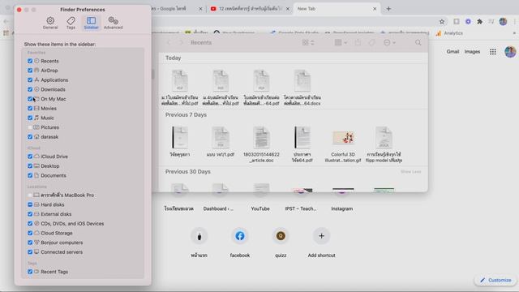This screenshot has height=292, width=519.
Task: Uncheck the Downloads sidebar item
Action: tap(30, 89)
